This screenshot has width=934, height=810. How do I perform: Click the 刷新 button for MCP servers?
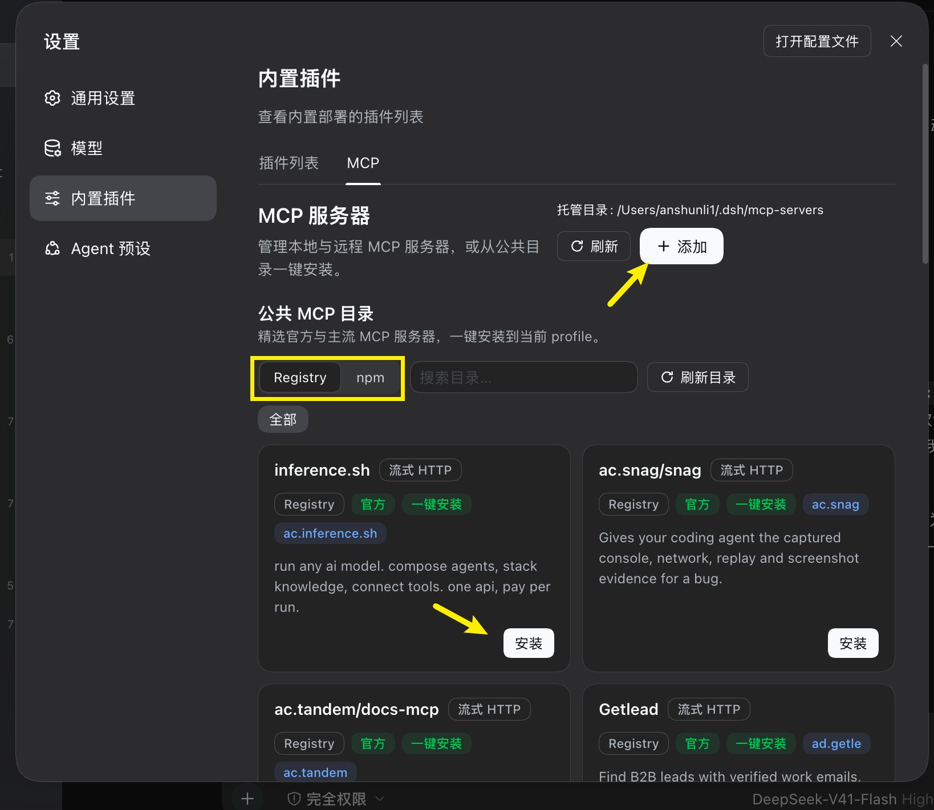(594, 246)
